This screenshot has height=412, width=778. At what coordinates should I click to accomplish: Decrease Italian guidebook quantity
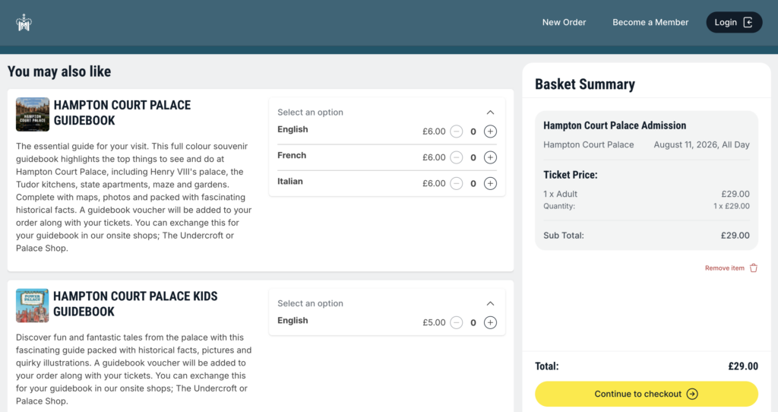point(457,183)
